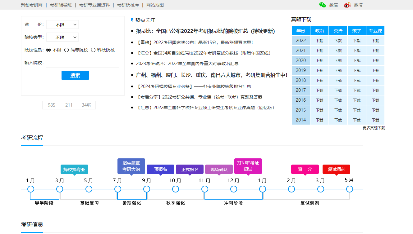Open 34所自划线高校复试分数线 article
413x234 pixels.
(x=204, y=53)
